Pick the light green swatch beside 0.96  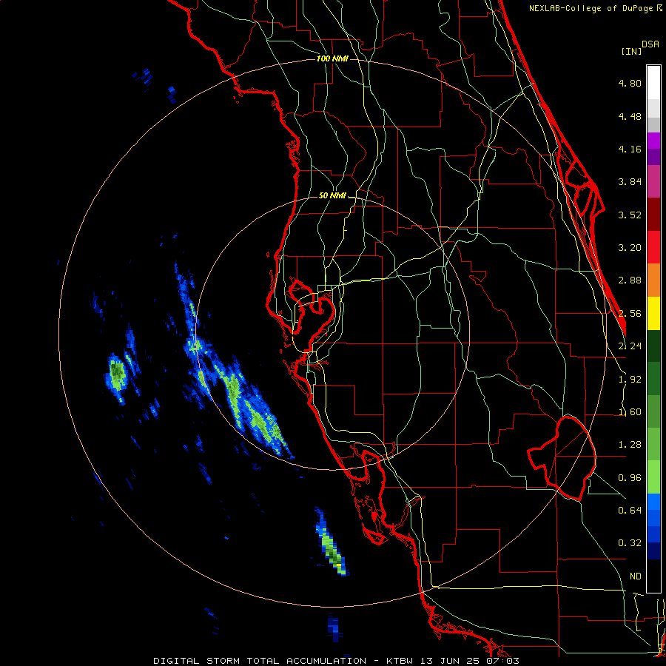point(653,477)
